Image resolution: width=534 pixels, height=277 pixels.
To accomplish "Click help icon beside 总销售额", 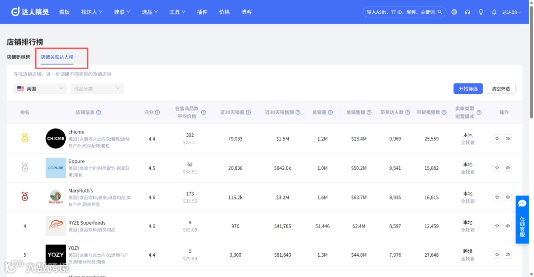I will pos(369,112).
